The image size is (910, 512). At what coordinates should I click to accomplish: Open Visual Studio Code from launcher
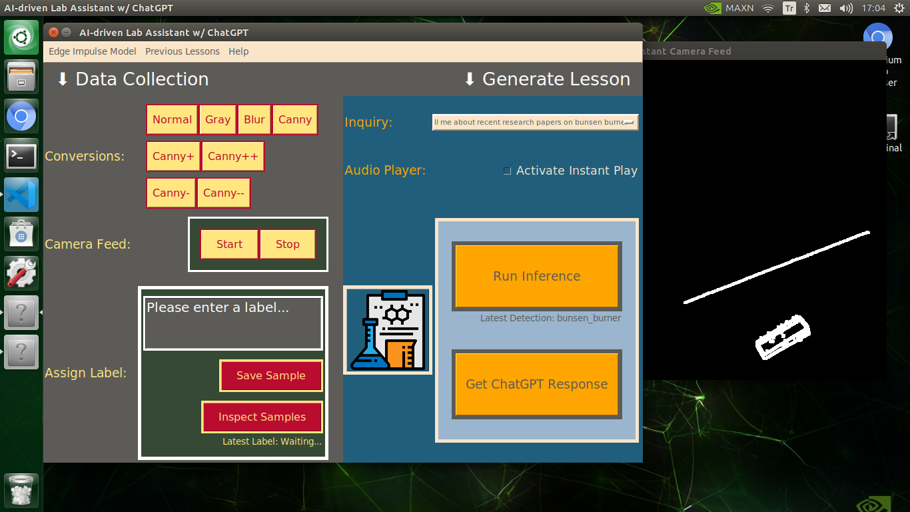22,195
